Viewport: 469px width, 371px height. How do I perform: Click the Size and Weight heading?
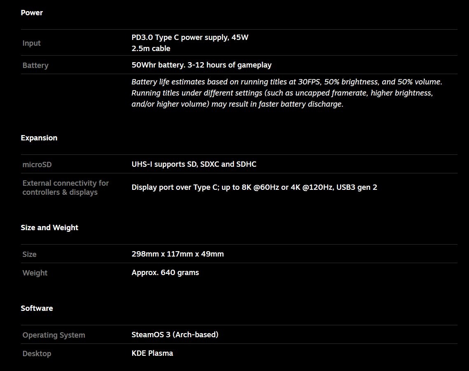(49, 228)
